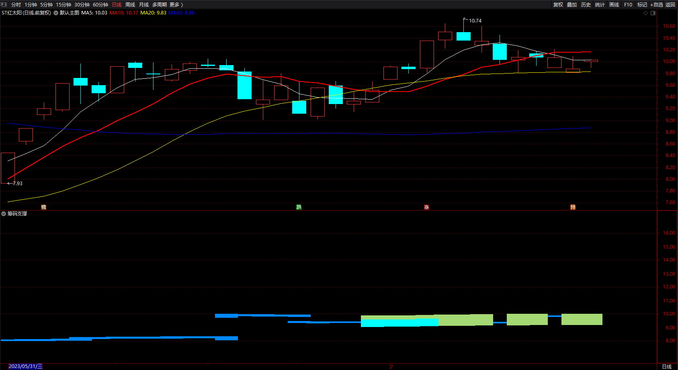The height and width of the screenshot is (370, 678).
Task: Switch to the 周线 weekly tab
Action: coord(130,5)
